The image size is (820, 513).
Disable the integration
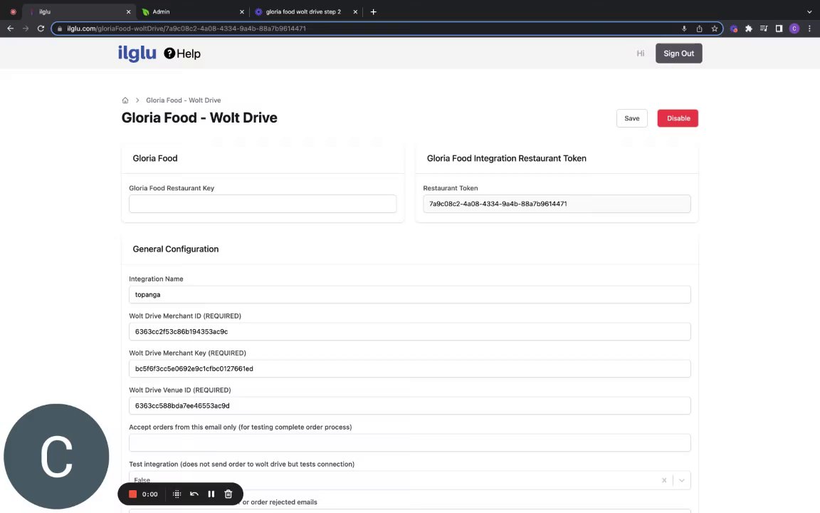click(x=678, y=118)
